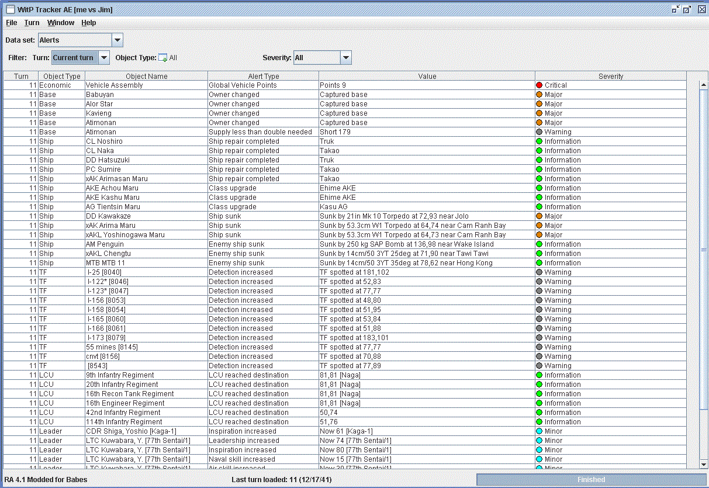Sort by the Object Name column header
The height and width of the screenshot is (488, 709).
tap(147, 76)
